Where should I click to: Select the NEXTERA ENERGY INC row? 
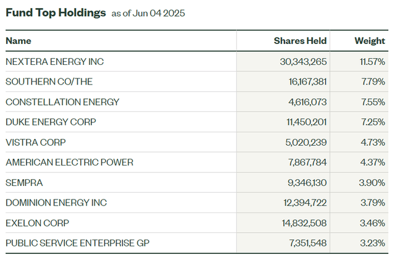click(54, 62)
